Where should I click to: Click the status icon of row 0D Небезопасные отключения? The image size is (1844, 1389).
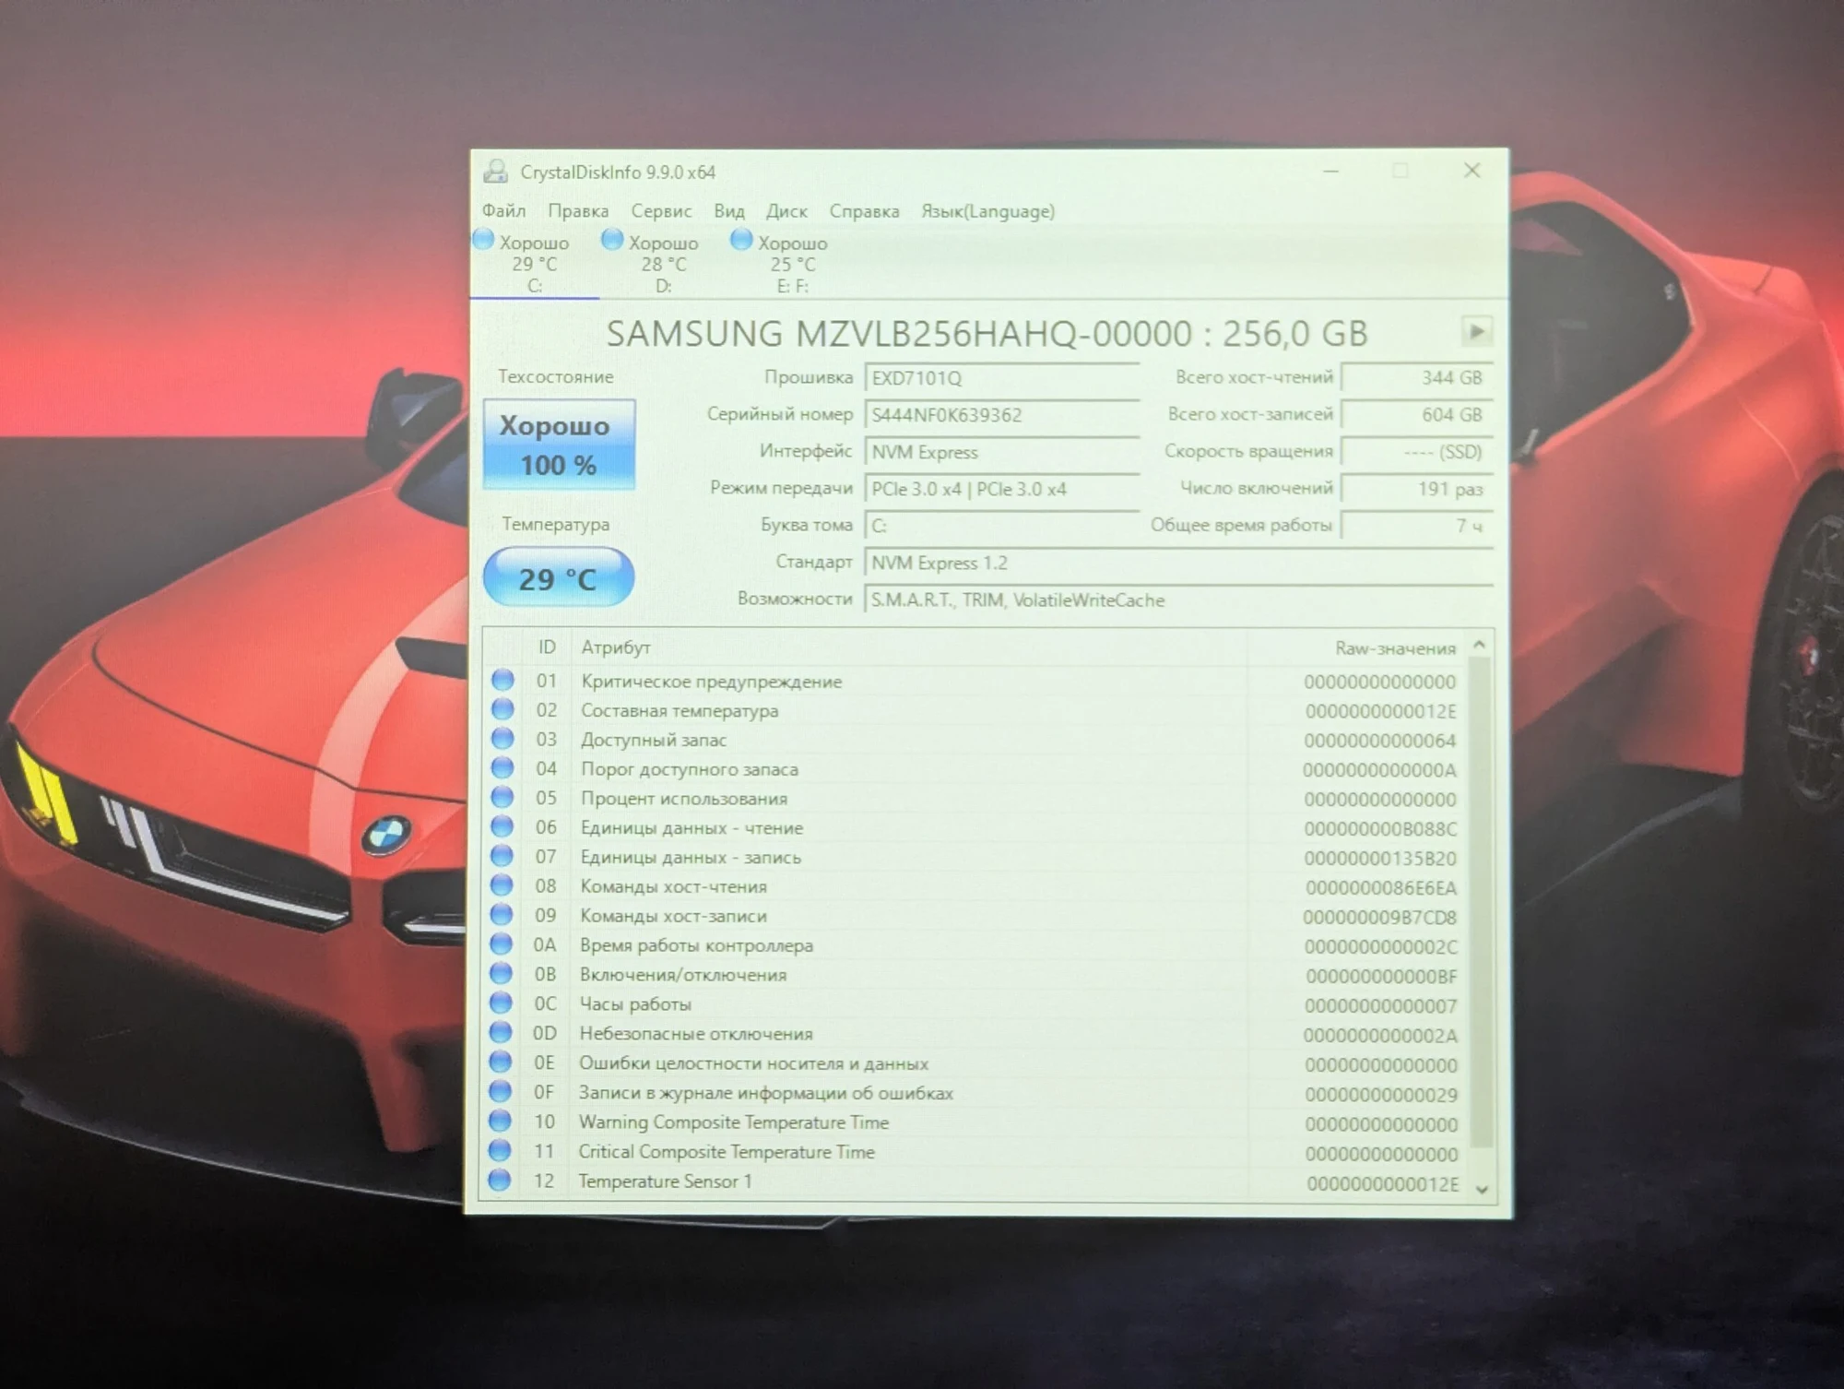[x=501, y=1033]
